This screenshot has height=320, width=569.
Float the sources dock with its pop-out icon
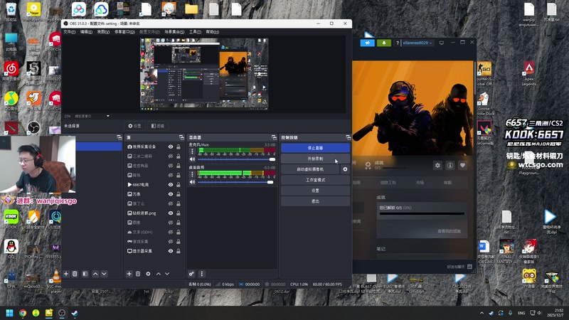pos(181,137)
